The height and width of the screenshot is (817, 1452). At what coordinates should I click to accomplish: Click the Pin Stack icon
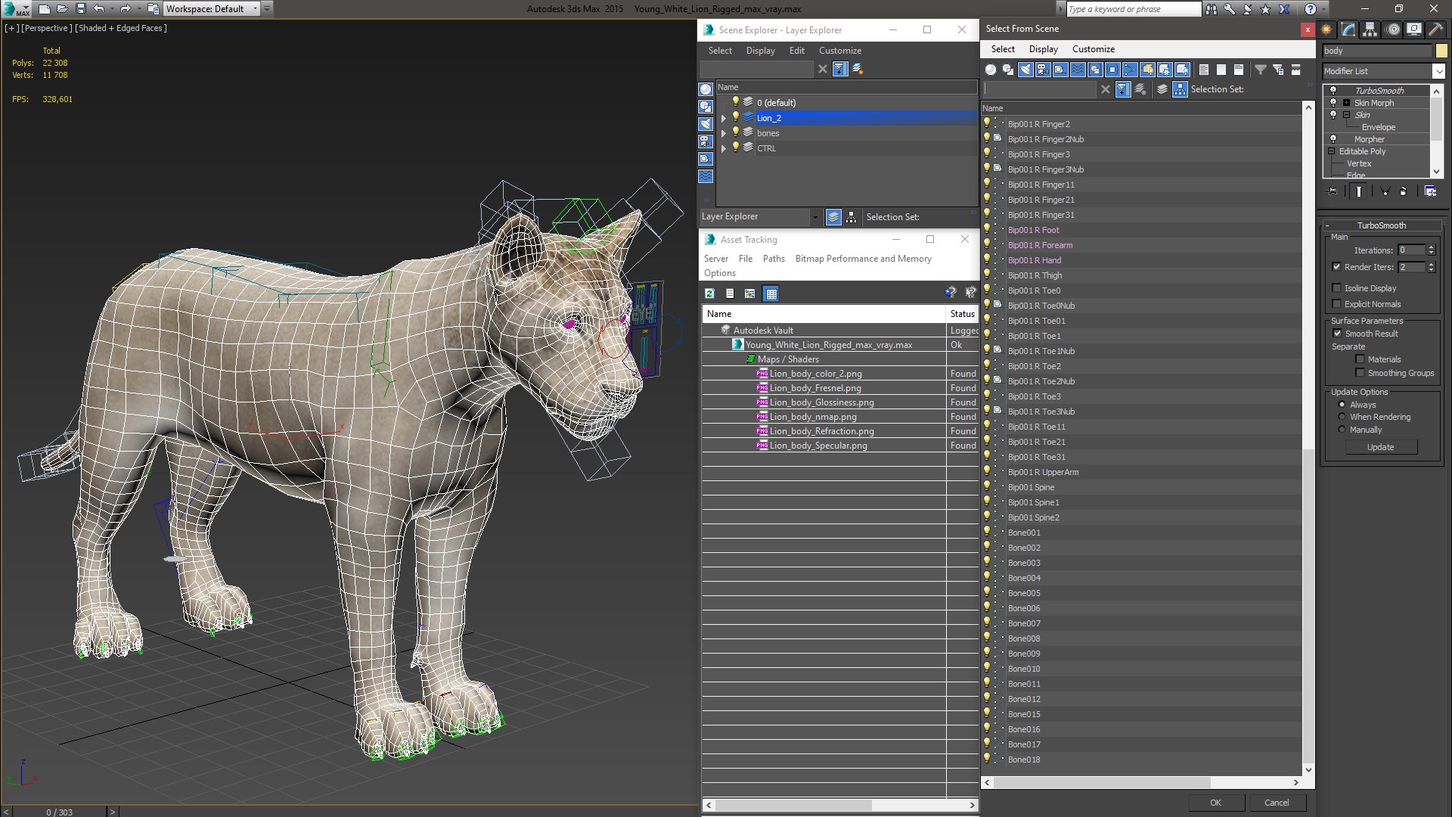pos(1332,191)
